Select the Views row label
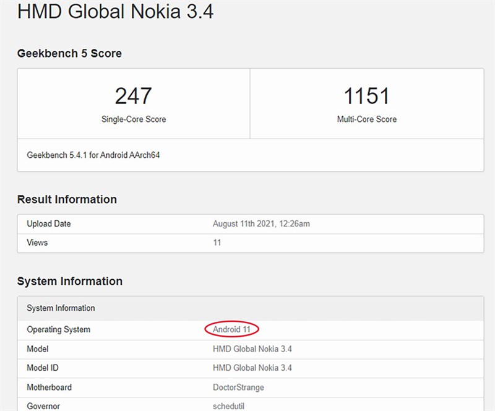Image resolution: width=495 pixels, height=411 pixels. point(35,243)
